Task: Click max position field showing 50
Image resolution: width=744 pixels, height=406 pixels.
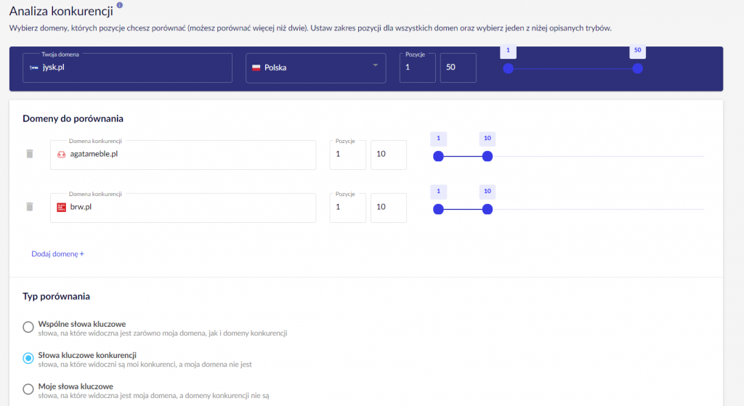Action: click(x=458, y=68)
